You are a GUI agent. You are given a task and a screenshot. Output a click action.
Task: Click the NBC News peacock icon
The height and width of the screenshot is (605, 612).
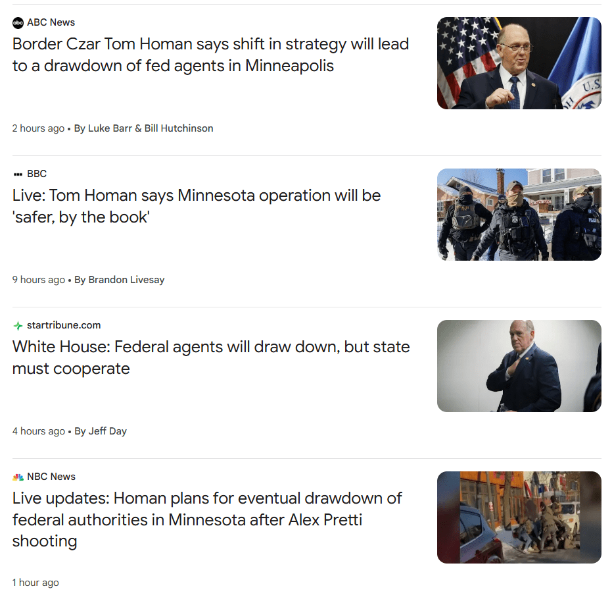[18, 477]
